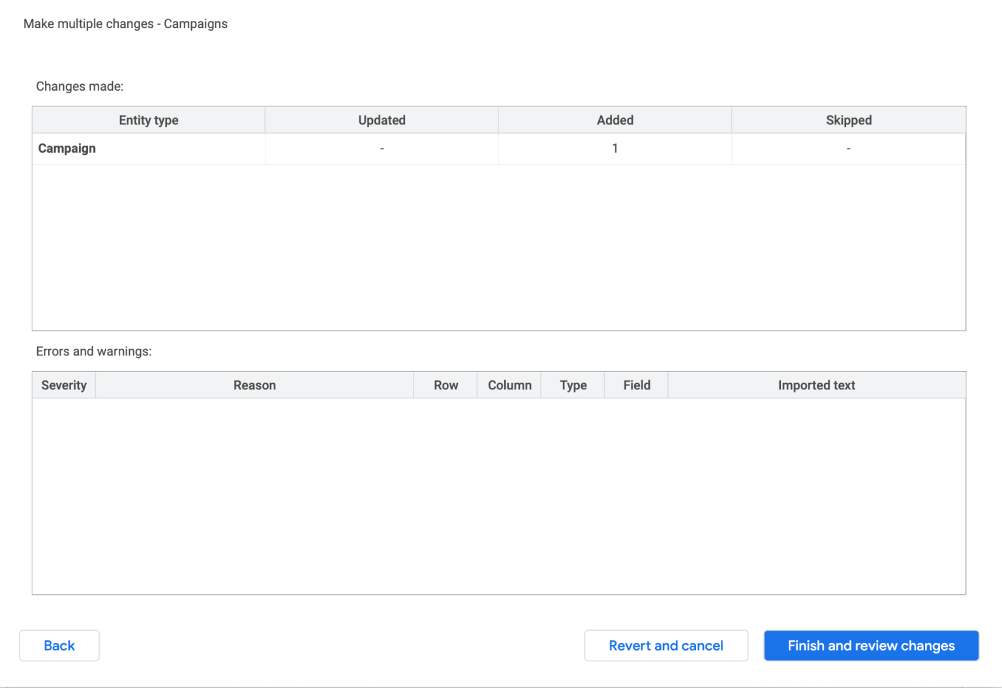Click the Skipped column header

coord(848,120)
